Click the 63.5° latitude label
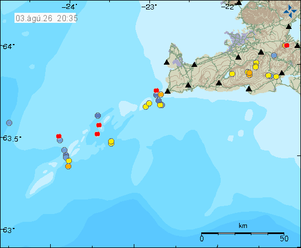This screenshot has height=248, width=301. 11,138
